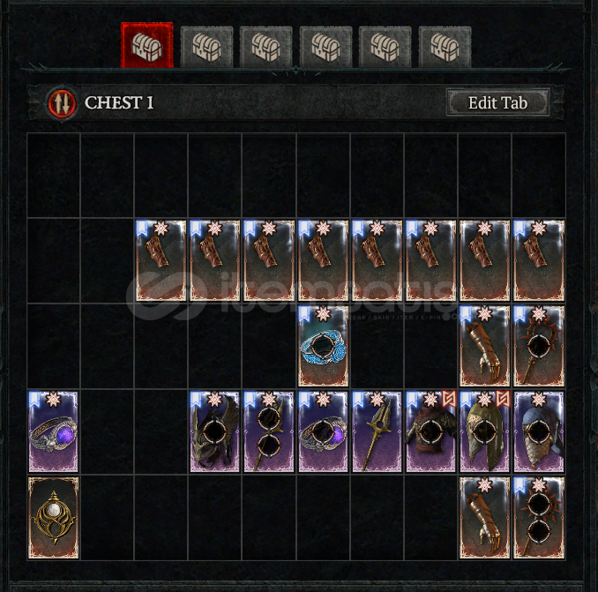Click the Edit Tab button
Image resolution: width=598 pixels, height=592 pixels.
(x=498, y=102)
